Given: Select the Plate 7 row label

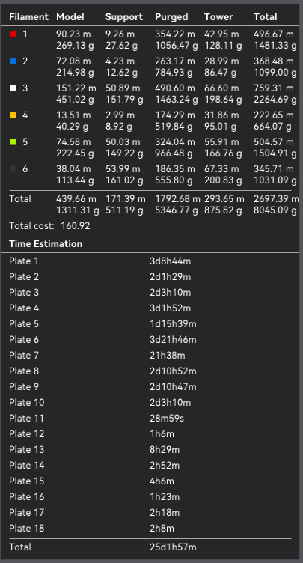Looking at the screenshot, I should click(x=24, y=356).
